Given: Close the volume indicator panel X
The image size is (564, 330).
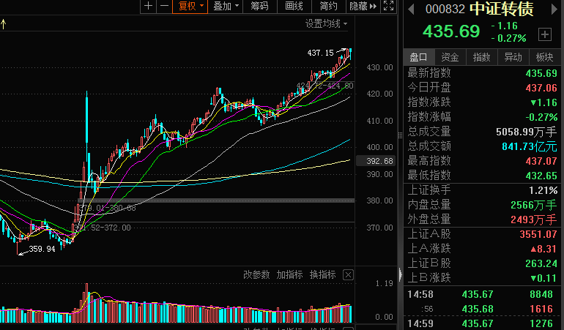Looking at the screenshot, I should [348, 275].
